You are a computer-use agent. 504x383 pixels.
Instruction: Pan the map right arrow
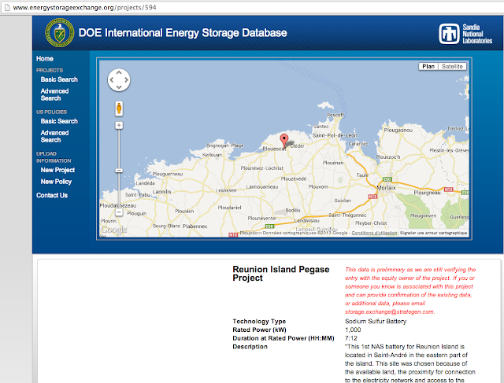[x=126, y=80]
